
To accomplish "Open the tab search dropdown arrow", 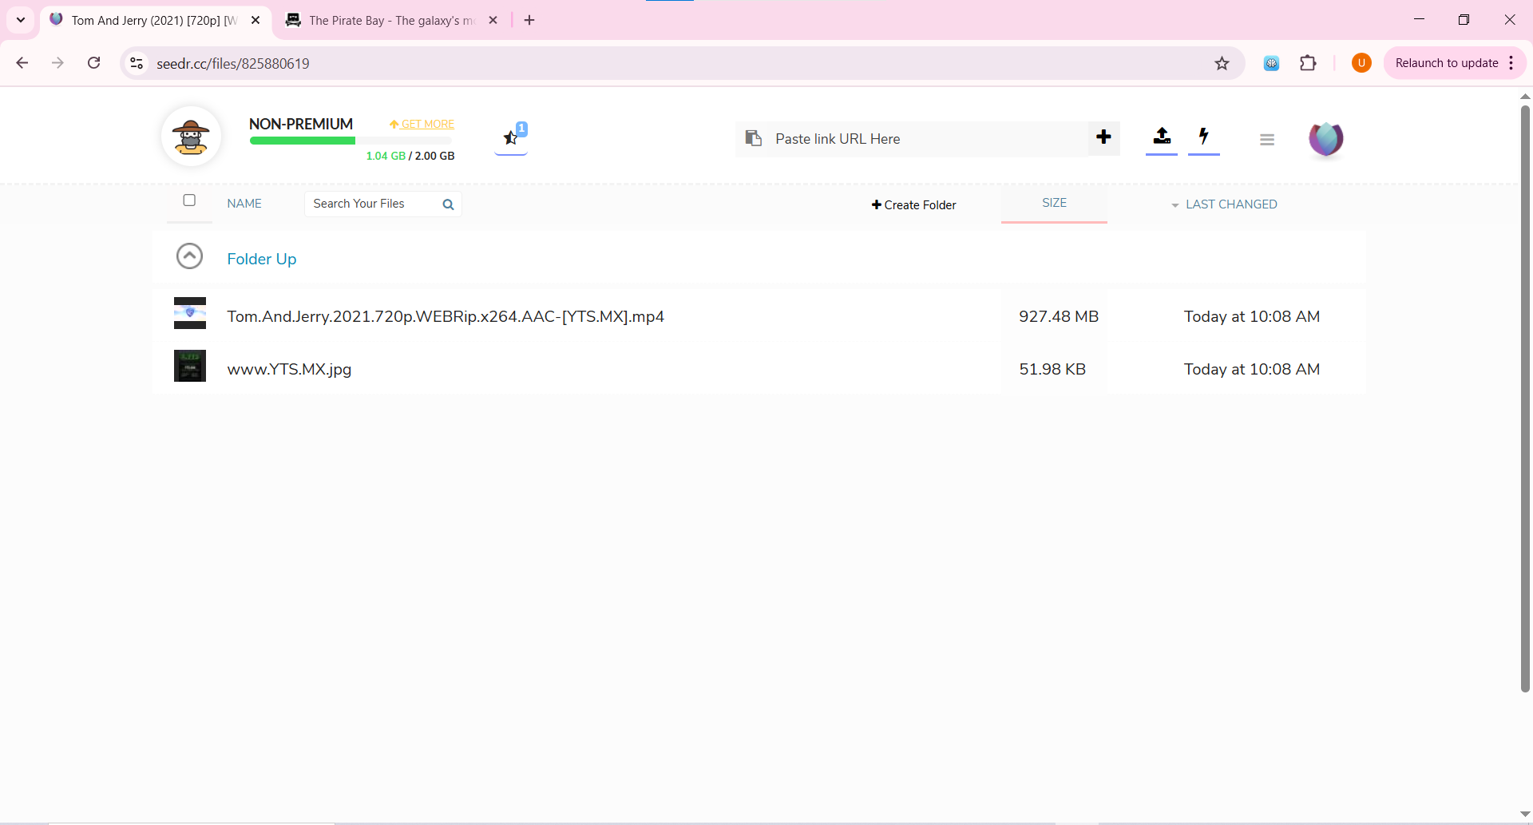I will pos(21,20).
